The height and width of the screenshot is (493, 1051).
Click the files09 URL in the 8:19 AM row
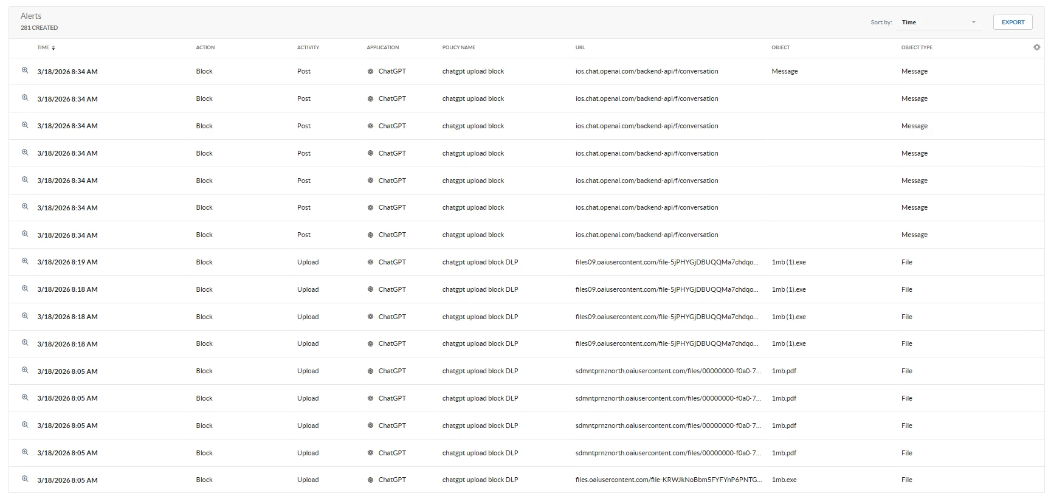coord(667,262)
